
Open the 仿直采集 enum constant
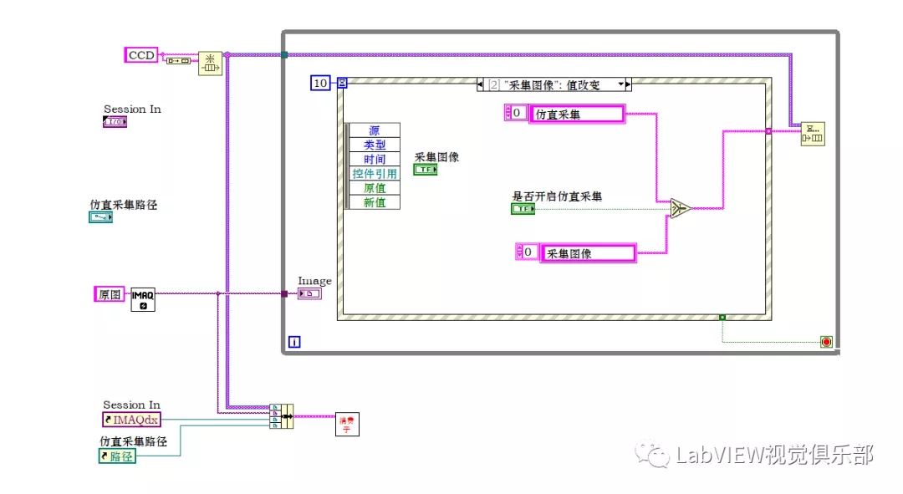coord(577,114)
